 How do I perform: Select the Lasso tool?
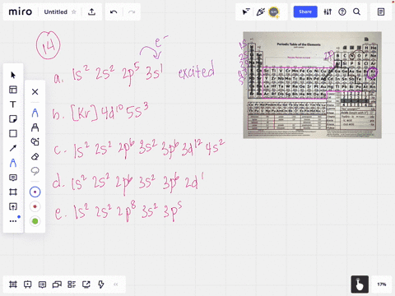35,171
